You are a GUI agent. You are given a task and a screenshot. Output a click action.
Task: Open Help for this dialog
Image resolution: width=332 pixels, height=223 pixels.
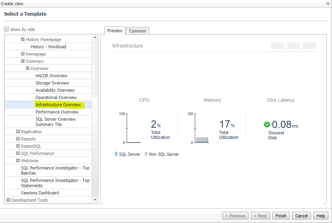[x=321, y=216]
